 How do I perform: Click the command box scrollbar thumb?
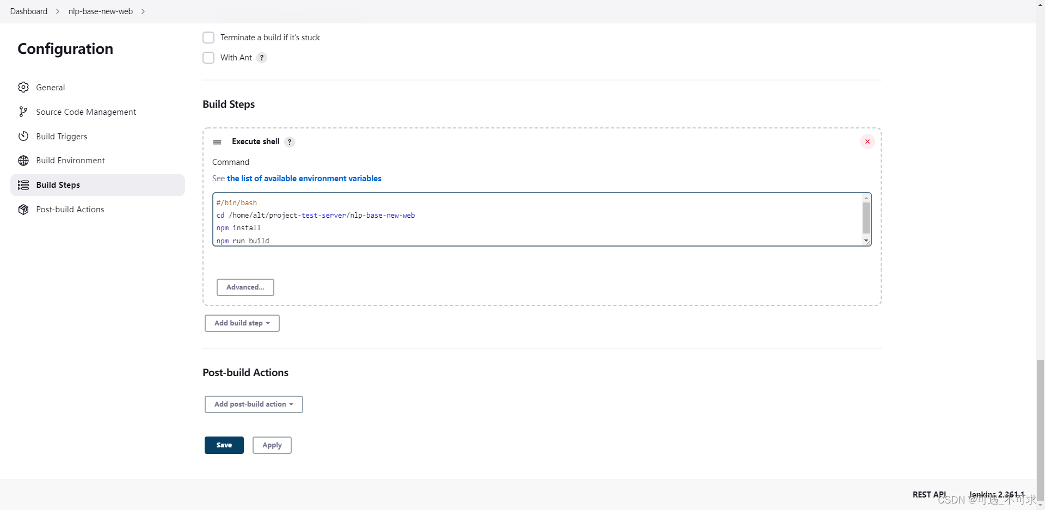(866, 218)
